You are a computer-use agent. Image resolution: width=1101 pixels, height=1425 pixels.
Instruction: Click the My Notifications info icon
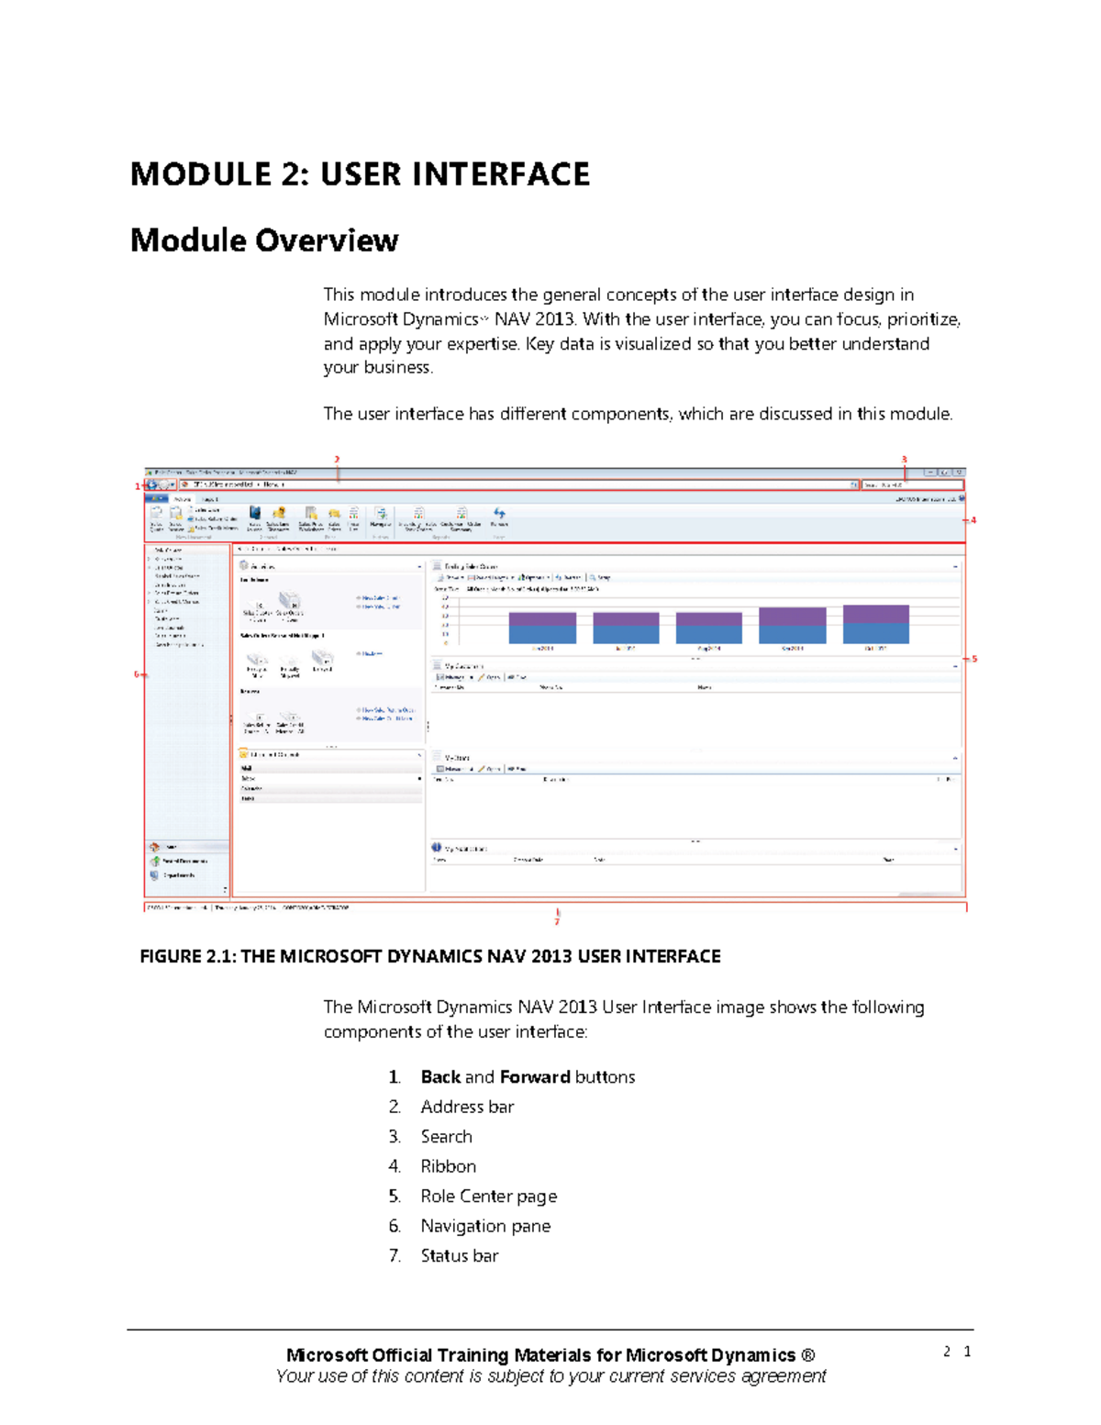tap(436, 847)
